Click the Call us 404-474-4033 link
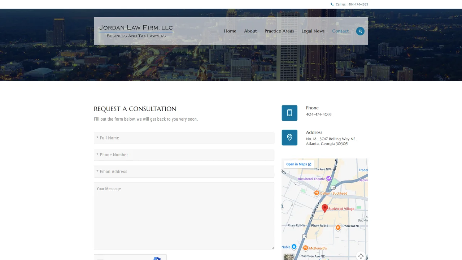 (x=352, y=4)
